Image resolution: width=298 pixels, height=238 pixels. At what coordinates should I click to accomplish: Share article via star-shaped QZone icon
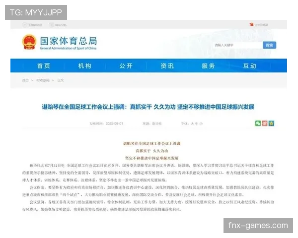tap(271, 123)
